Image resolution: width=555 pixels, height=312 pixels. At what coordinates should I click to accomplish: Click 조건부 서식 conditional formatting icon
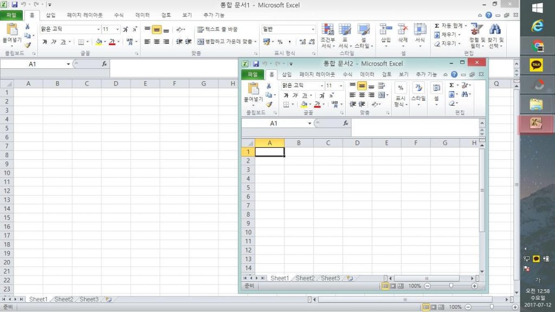[328, 30]
